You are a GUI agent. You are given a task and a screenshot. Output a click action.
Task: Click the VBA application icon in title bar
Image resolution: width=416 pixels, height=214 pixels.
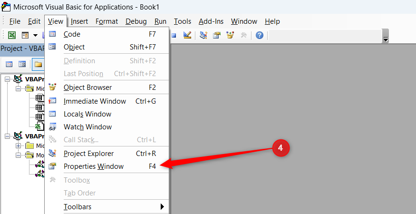(x=6, y=7)
